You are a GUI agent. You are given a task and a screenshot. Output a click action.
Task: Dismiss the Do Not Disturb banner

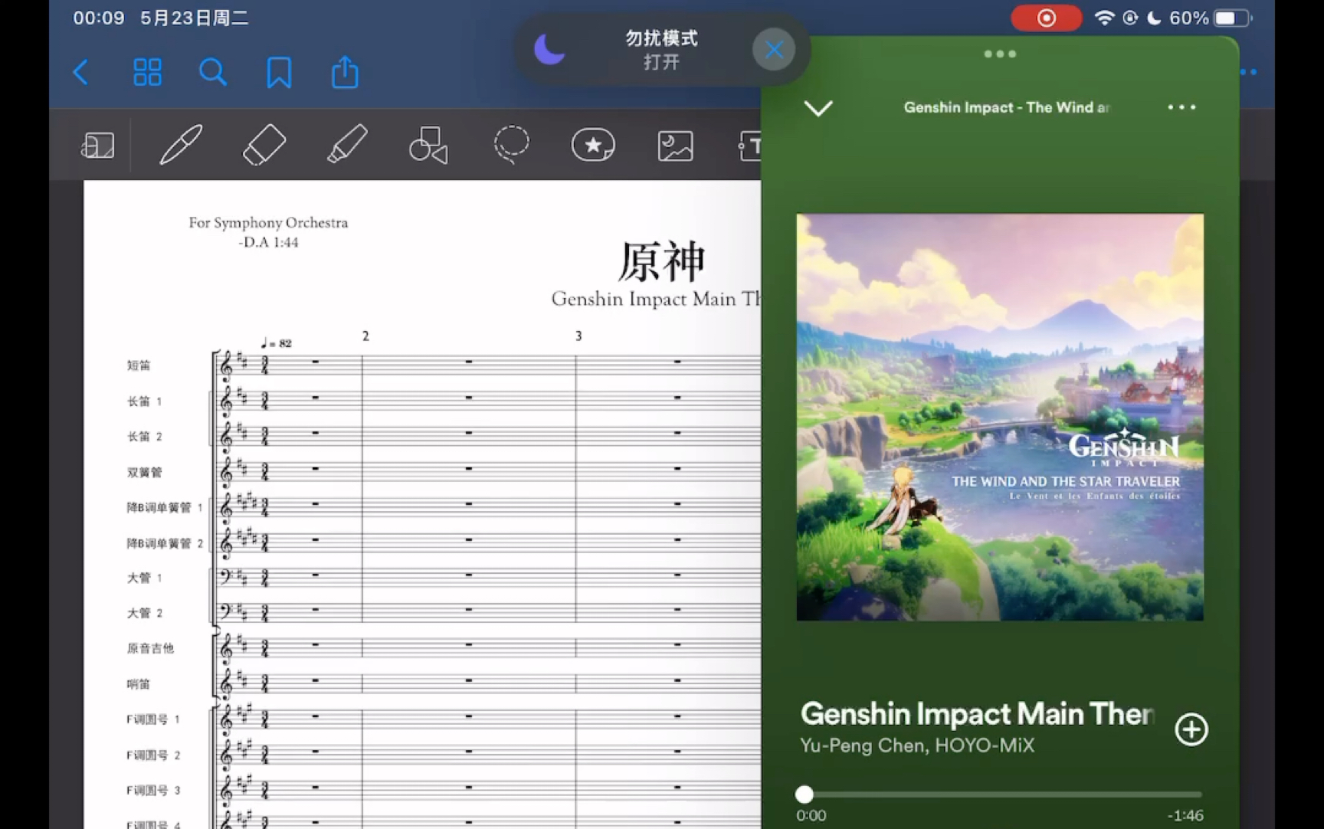[774, 50]
